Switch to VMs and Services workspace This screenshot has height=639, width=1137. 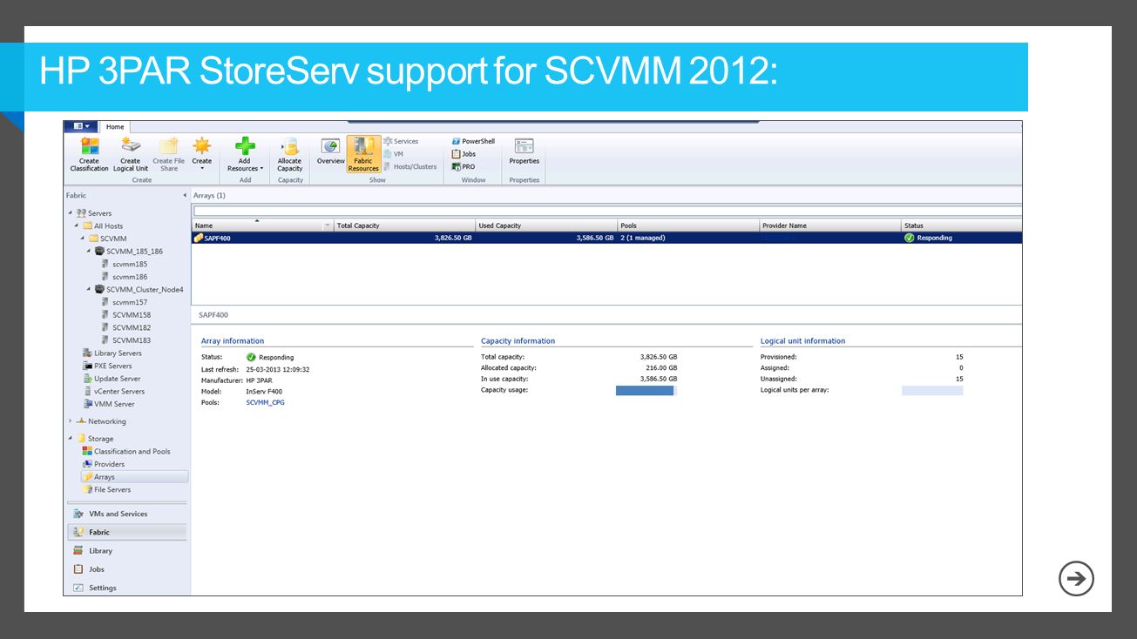tap(126, 514)
